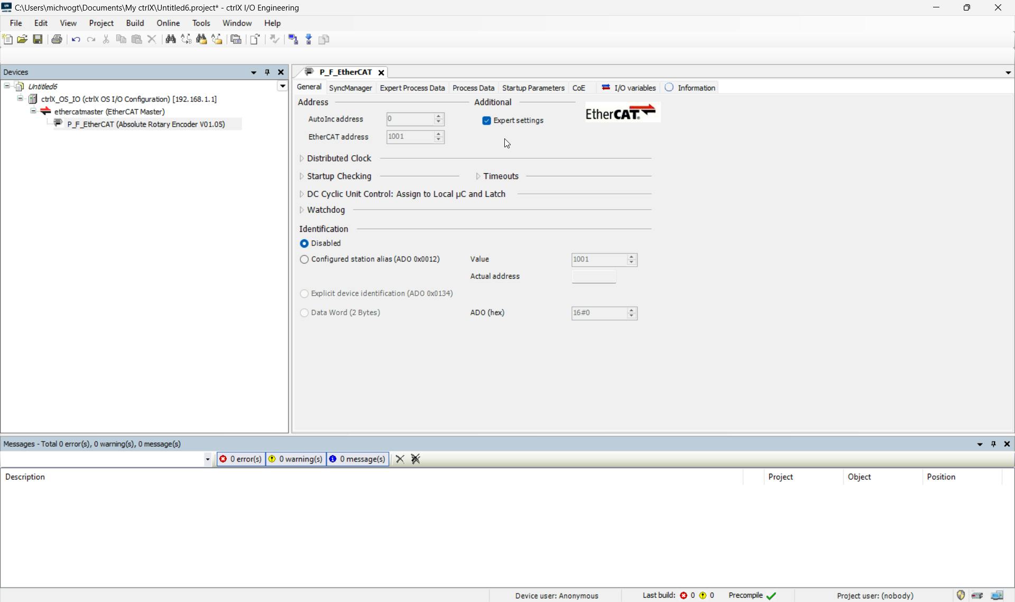Expand the Watchdog section

pyautogui.click(x=302, y=210)
